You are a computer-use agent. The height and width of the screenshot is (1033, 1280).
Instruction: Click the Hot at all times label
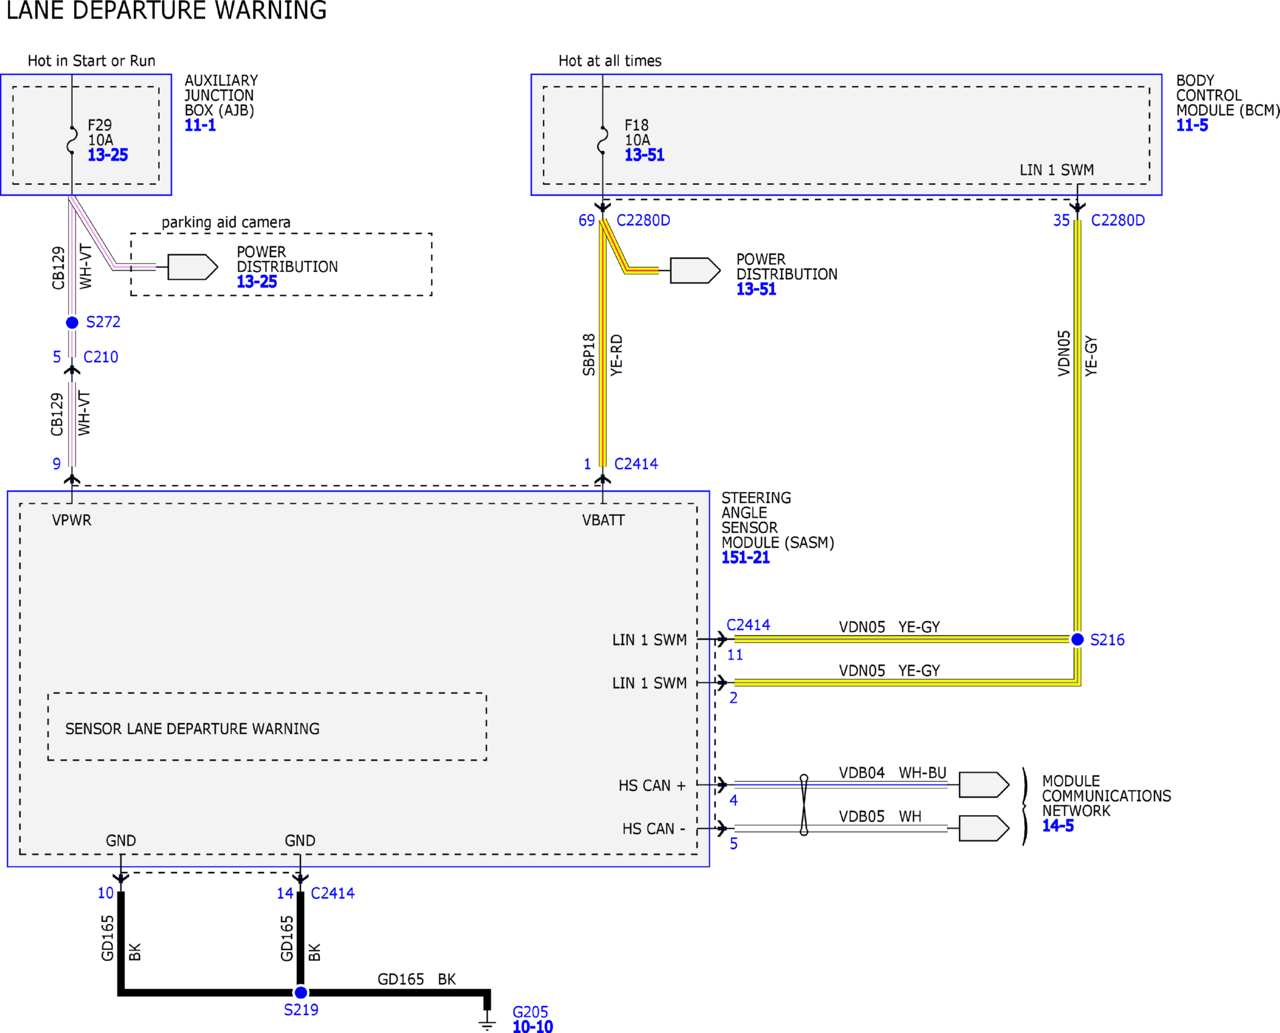pyautogui.click(x=610, y=61)
